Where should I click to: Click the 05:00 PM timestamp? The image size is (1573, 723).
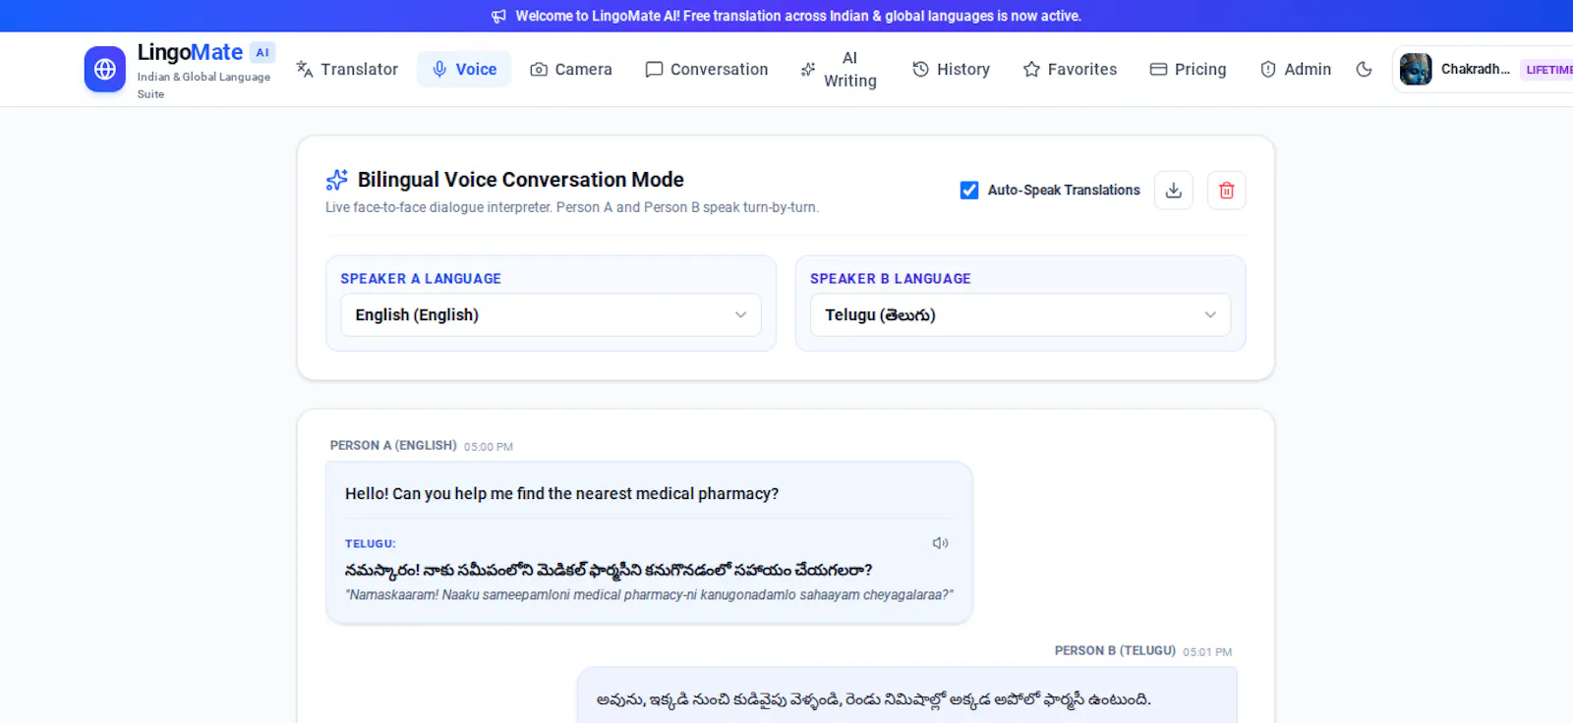click(489, 447)
